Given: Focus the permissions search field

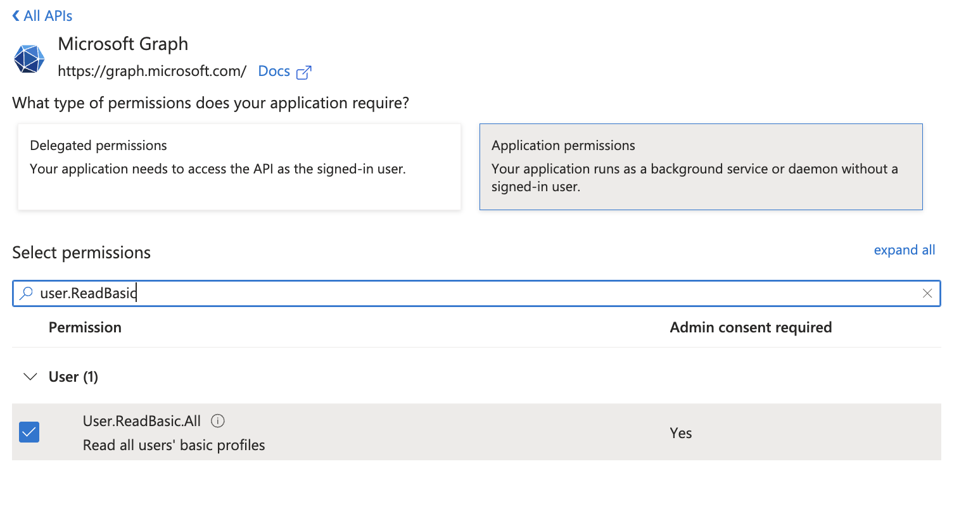Looking at the screenshot, I should (x=476, y=293).
